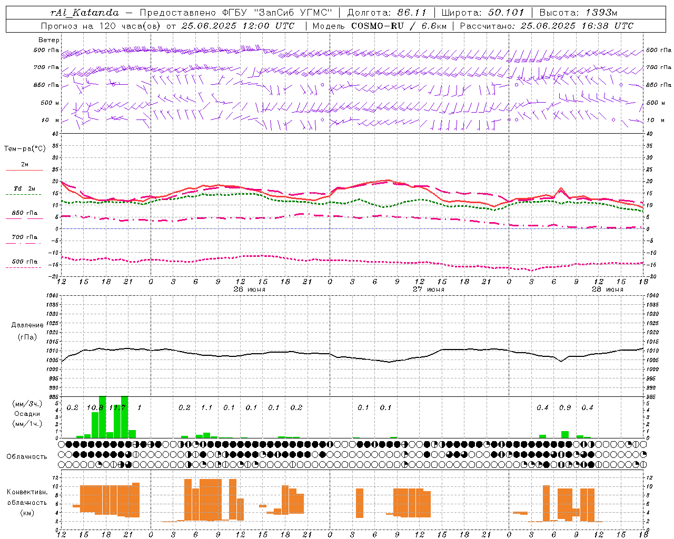Click the Рассчитано: 25.06.2025 16:38 UTC text
This screenshot has width=674, height=539.
pyautogui.click(x=547, y=26)
